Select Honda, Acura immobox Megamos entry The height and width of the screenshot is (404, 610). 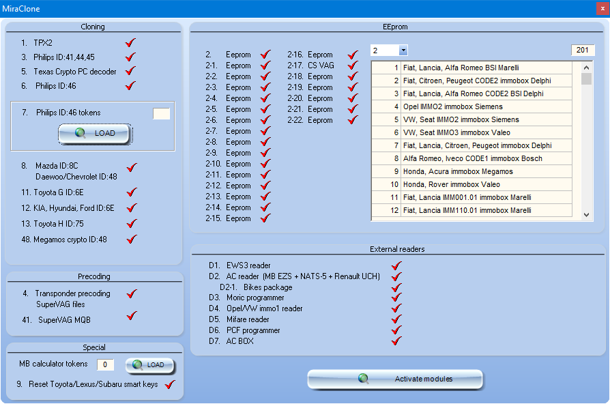point(472,172)
